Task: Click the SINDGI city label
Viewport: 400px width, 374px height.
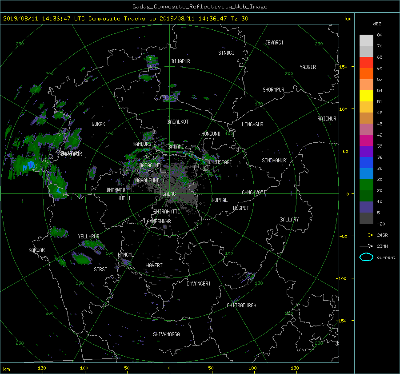Action: [226, 53]
